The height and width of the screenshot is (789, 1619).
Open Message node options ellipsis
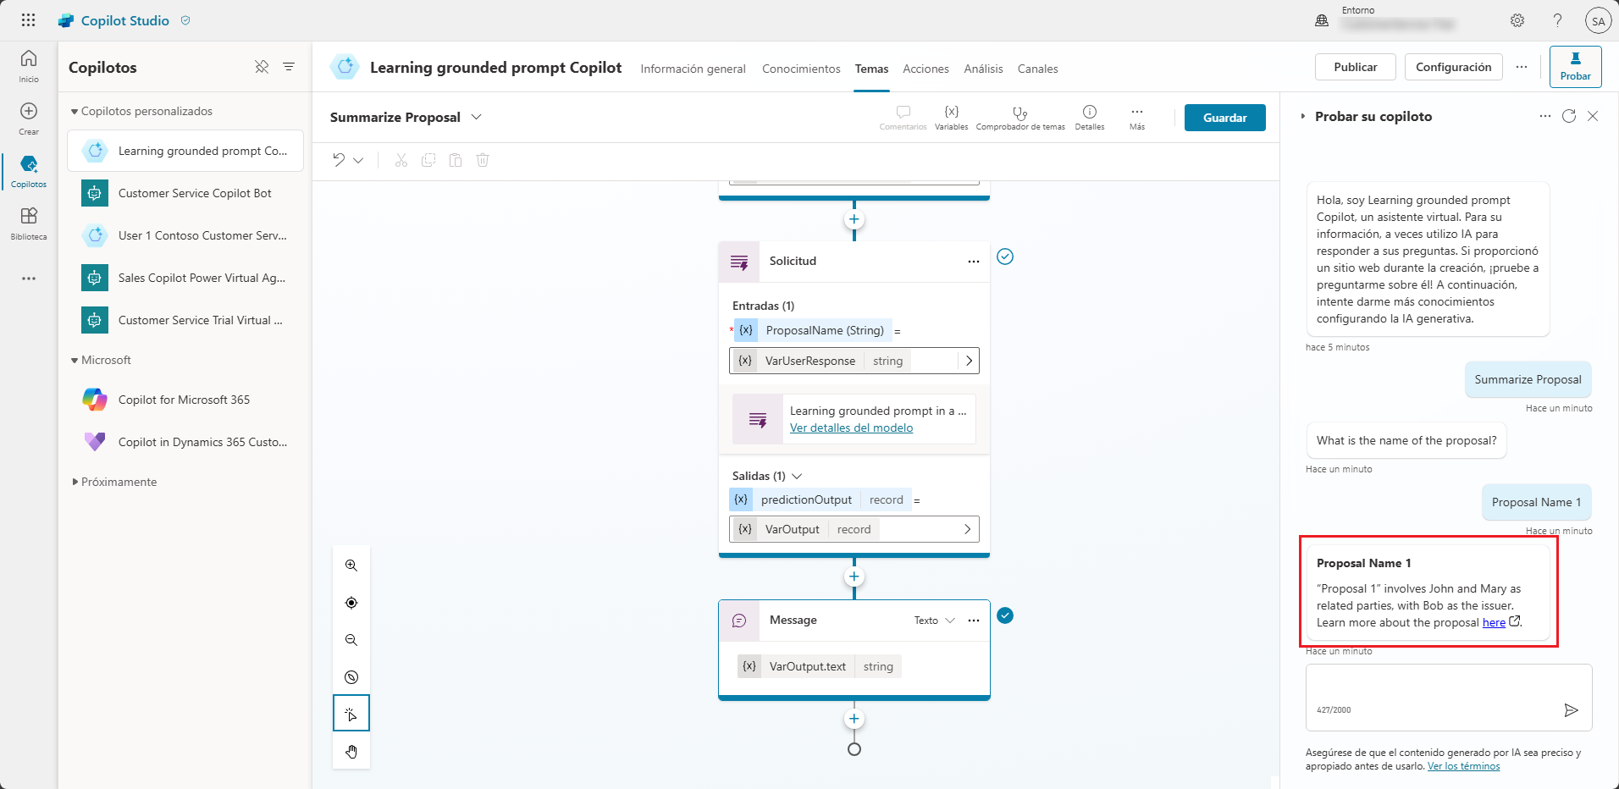974,621
